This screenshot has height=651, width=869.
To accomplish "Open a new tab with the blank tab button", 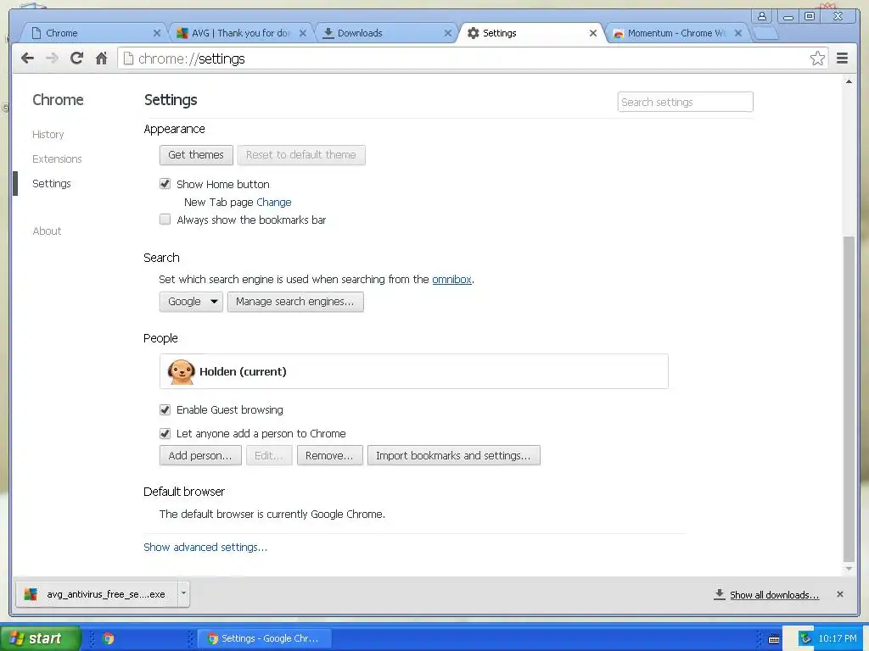I will (766, 34).
